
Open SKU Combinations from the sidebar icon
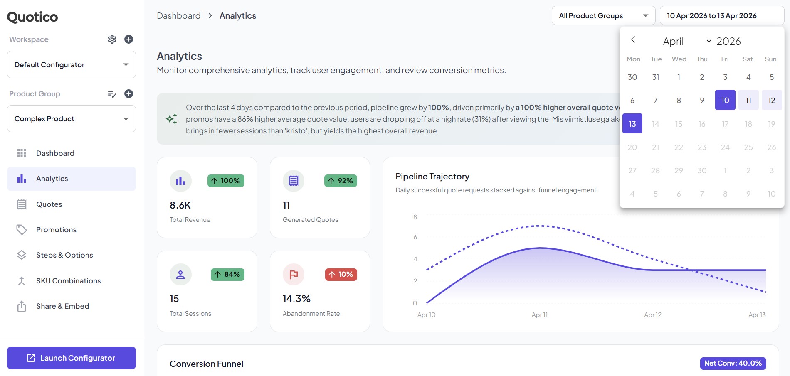coord(22,280)
